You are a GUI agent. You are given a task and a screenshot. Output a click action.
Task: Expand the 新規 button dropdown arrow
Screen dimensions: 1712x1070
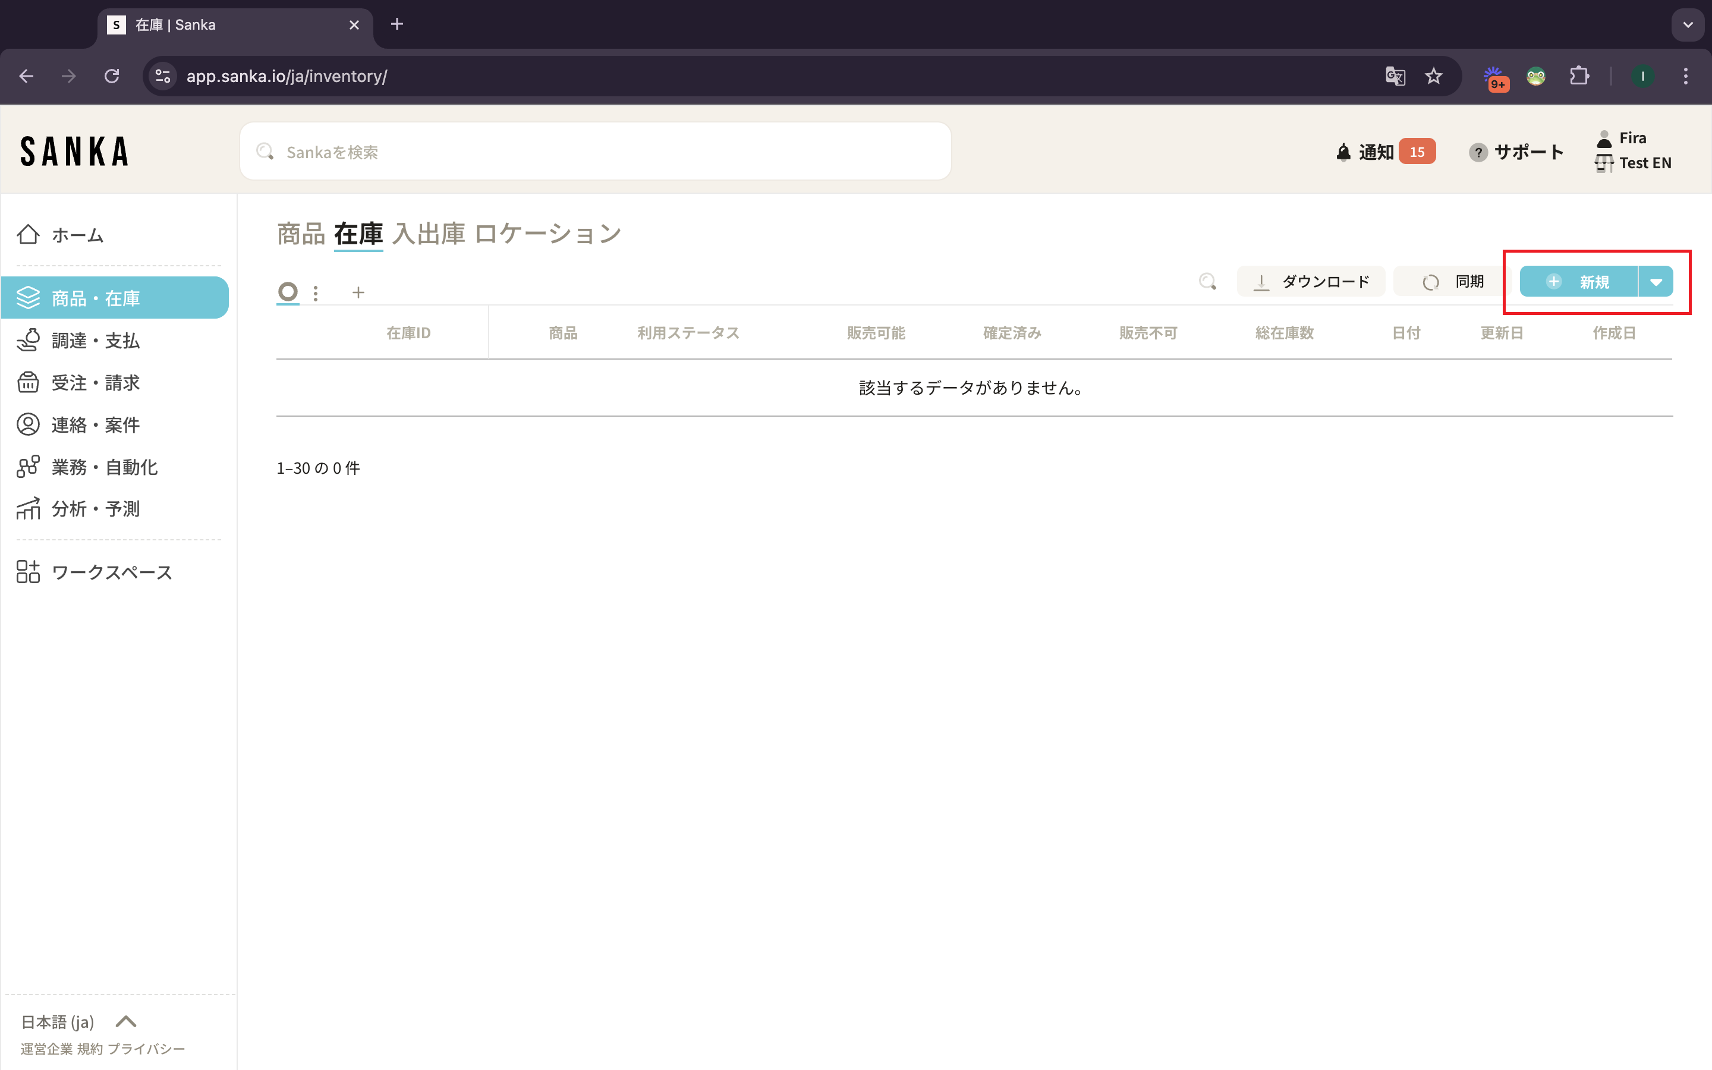coord(1656,282)
